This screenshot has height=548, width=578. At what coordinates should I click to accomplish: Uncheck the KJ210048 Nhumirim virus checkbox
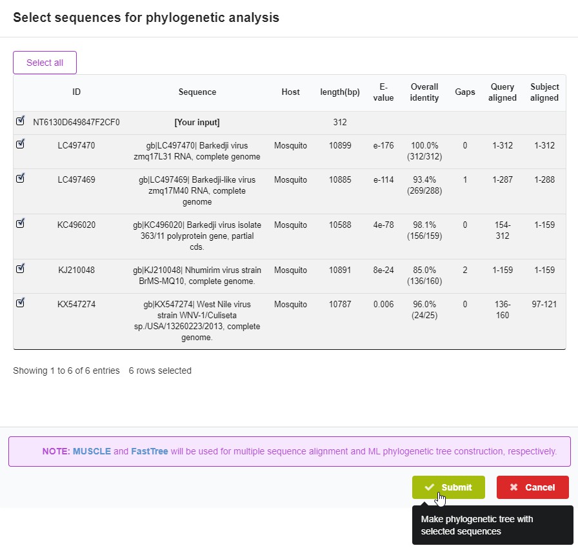coord(20,269)
